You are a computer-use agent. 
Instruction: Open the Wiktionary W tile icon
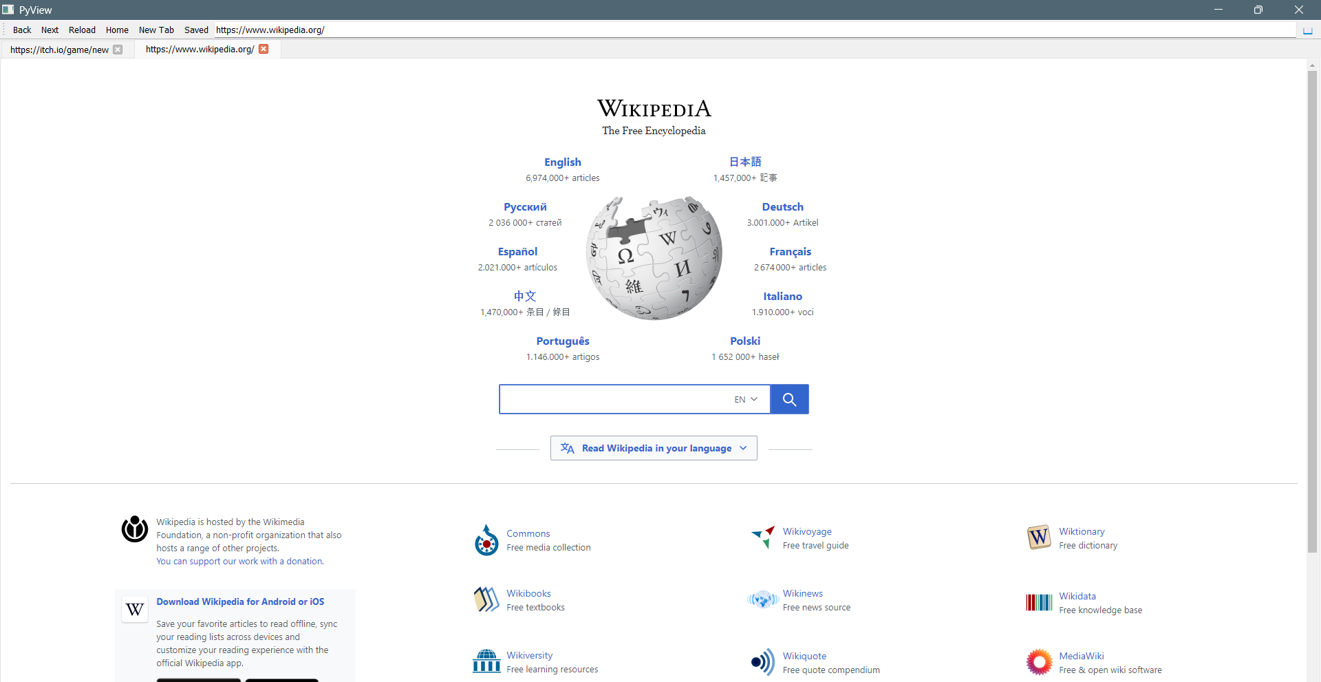[1039, 537]
